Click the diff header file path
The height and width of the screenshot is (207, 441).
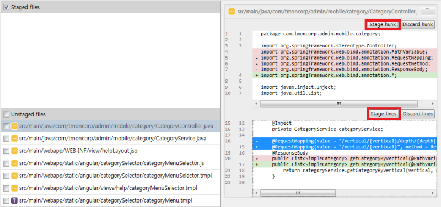(x=327, y=12)
